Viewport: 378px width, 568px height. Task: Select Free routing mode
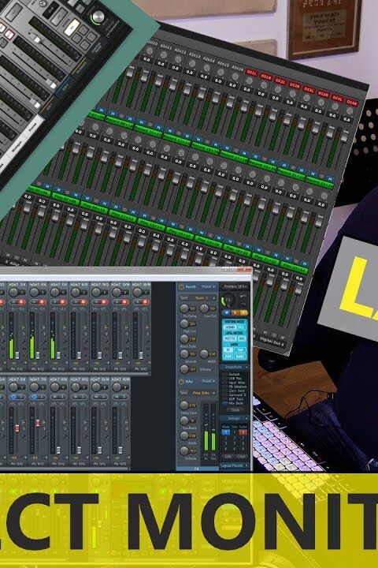click(x=241, y=327)
